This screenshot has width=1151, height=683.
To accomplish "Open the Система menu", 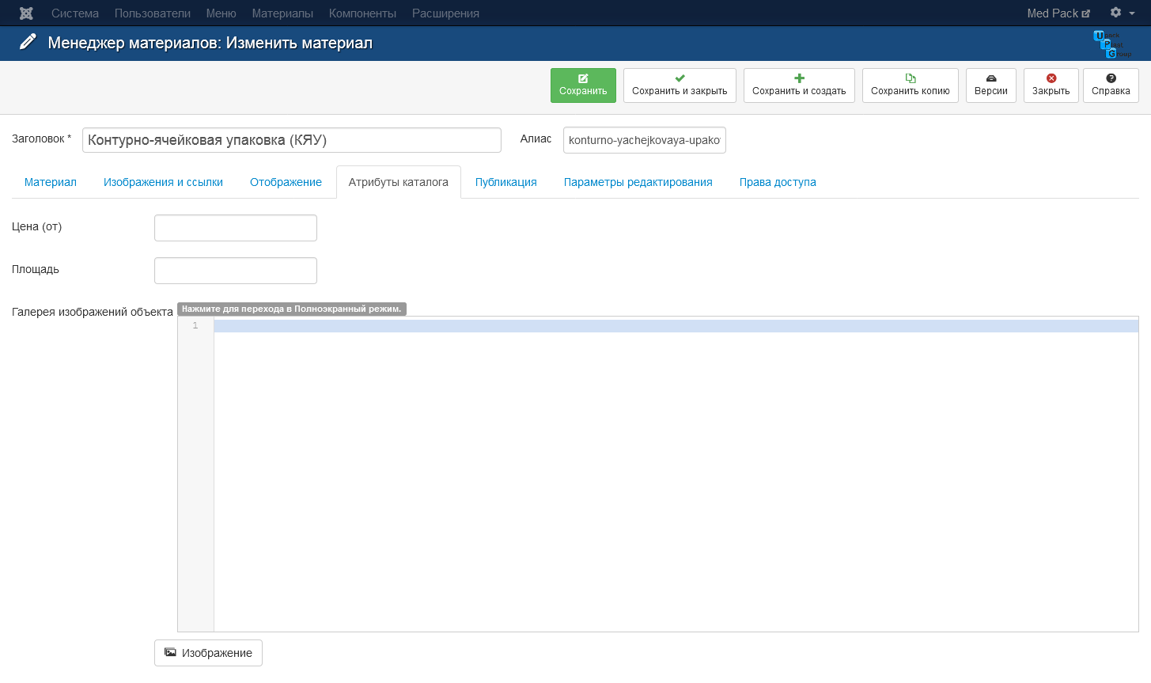I will pyautogui.click(x=75, y=13).
